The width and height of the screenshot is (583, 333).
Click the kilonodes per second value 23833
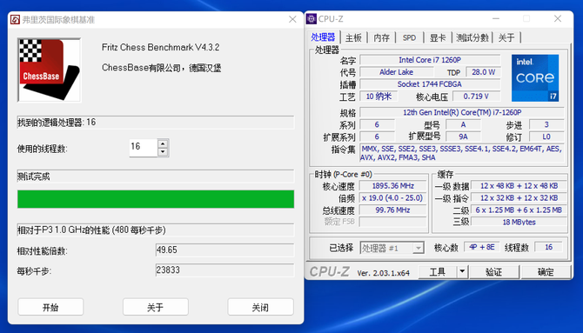pyautogui.click(x=224, y=270)
